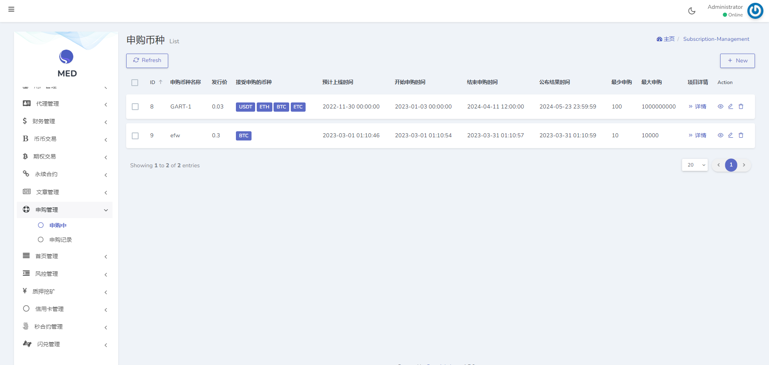Click edit pencil icon for GART-1 row

(731, 106)
